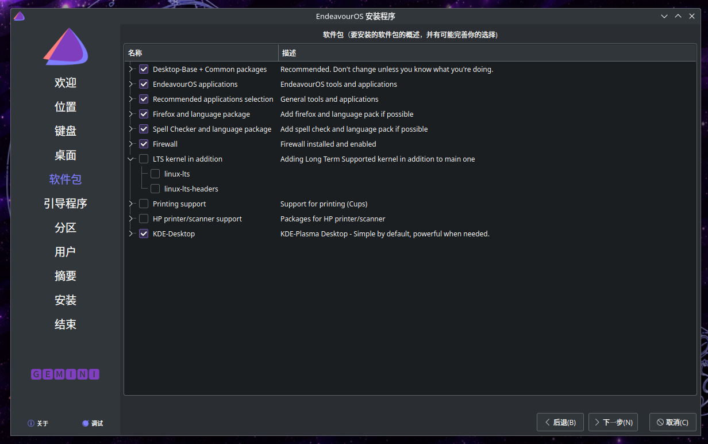Go back with 后退(B) button
708x444 pixels.
560,422
